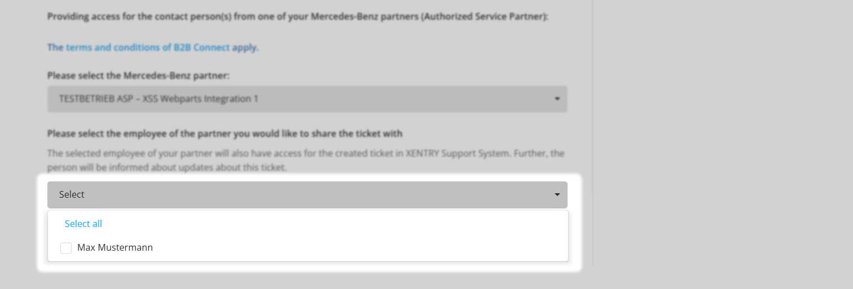
Task: Open the terms and conditions of B2B Connect link
Action: tap(148, 47)
